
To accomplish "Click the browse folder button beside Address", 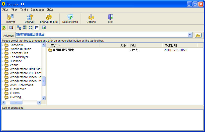I will 198,35.
